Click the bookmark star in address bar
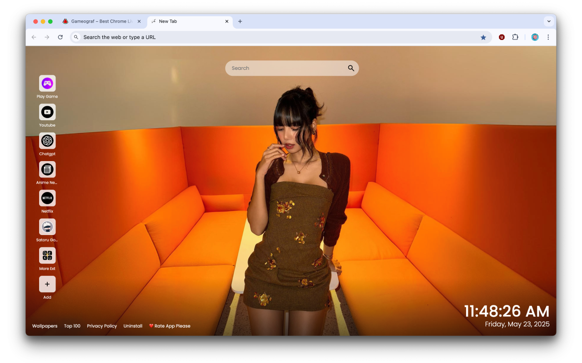Screen dimensions: 582x363 click(483, 37)
